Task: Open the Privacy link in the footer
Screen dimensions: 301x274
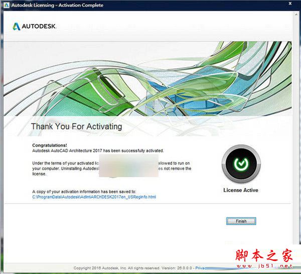Action: tap(200, 268)
